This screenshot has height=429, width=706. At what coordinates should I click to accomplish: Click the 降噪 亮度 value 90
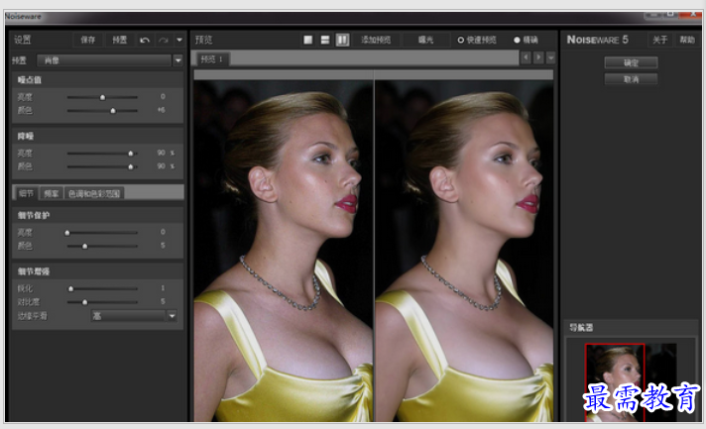[162, 153]
